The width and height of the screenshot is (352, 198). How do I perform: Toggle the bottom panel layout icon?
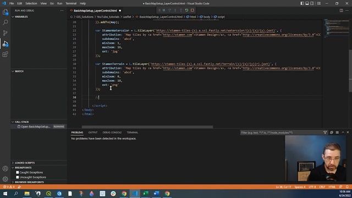coord(307,3)
